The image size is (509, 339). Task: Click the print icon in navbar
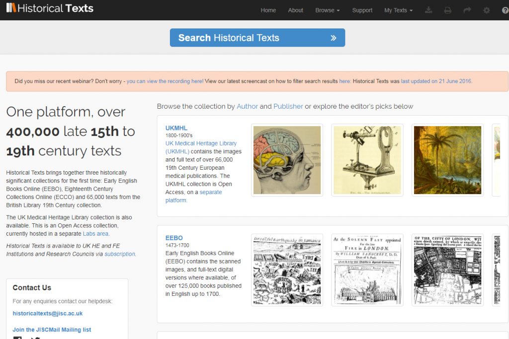(x=448, y=10)
